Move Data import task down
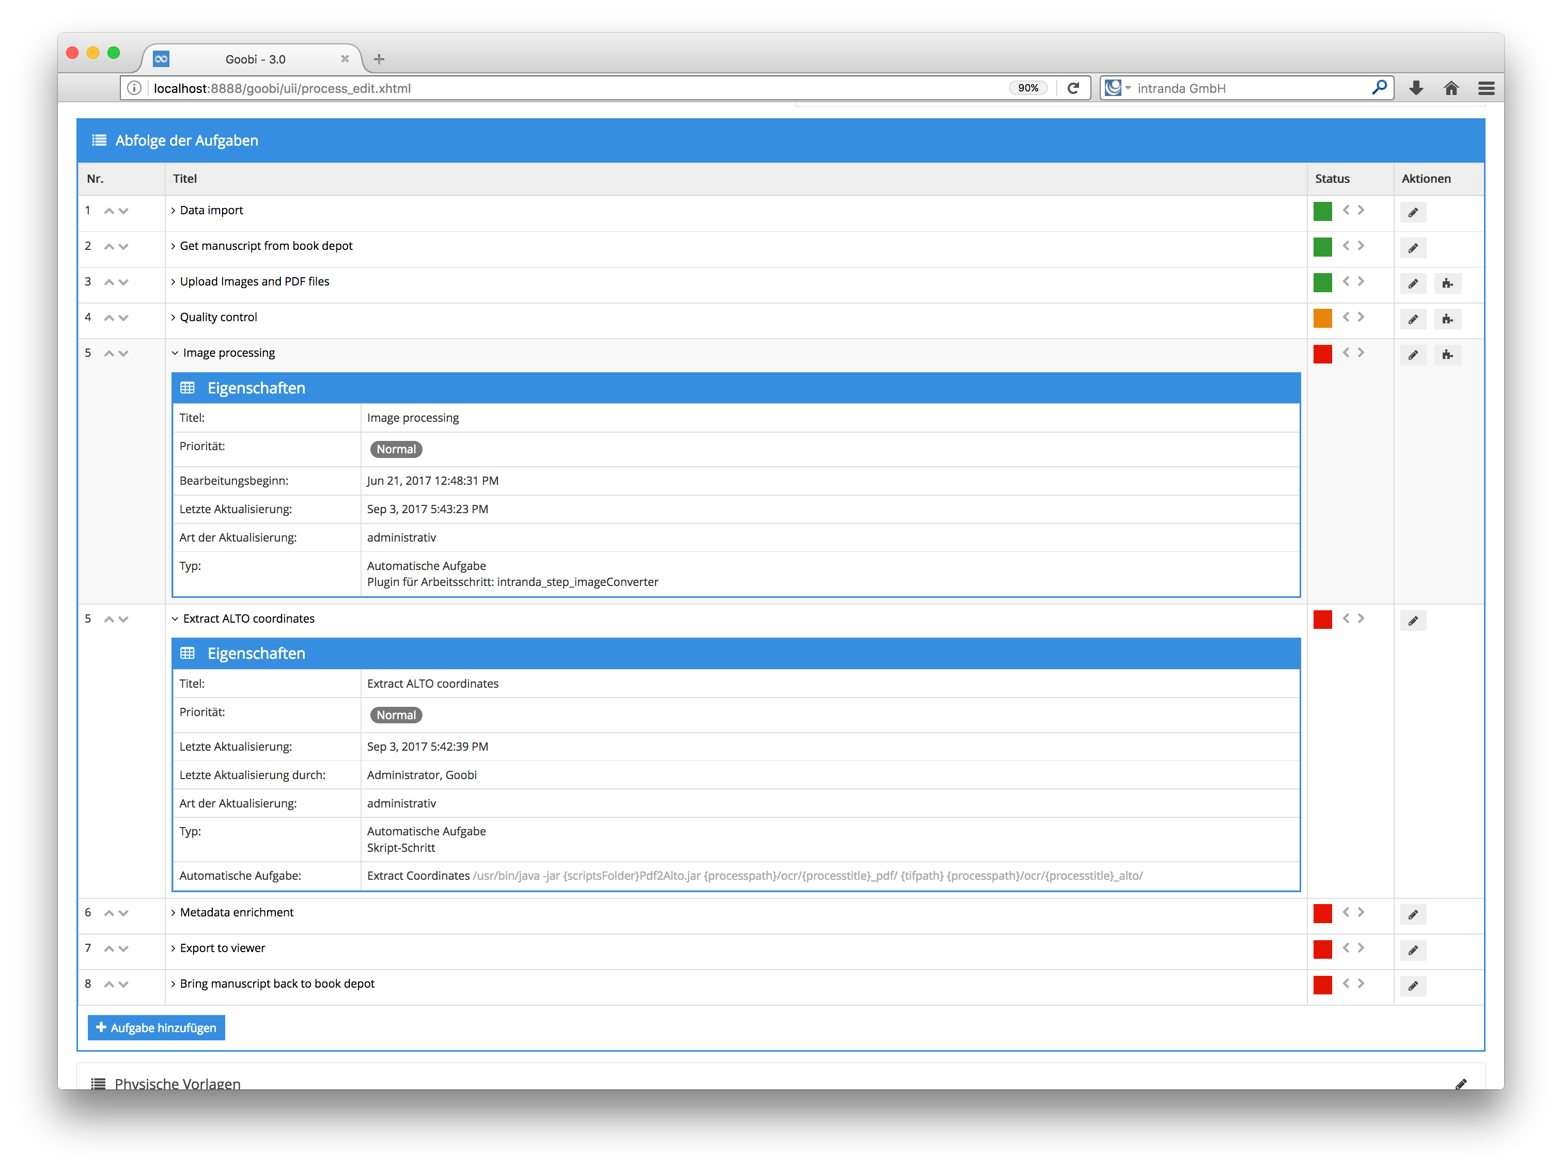The width and height of the screenshot is (1562, 1172). 123,211
